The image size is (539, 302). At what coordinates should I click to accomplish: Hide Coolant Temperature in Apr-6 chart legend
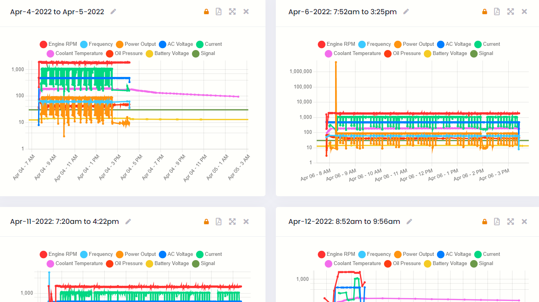[x=353, y=53]
